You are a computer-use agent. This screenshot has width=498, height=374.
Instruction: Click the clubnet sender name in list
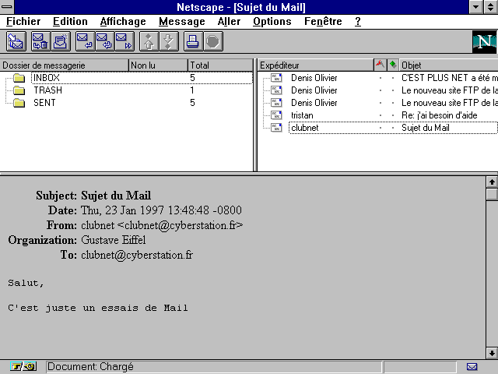click(304, 128)
